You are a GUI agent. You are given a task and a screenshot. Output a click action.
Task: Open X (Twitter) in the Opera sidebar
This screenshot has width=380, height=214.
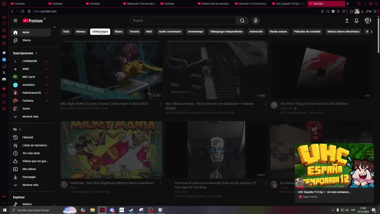(4, 73)
